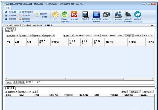Click the 修改M button
The image size is (158, 110).
click(105, 36)
